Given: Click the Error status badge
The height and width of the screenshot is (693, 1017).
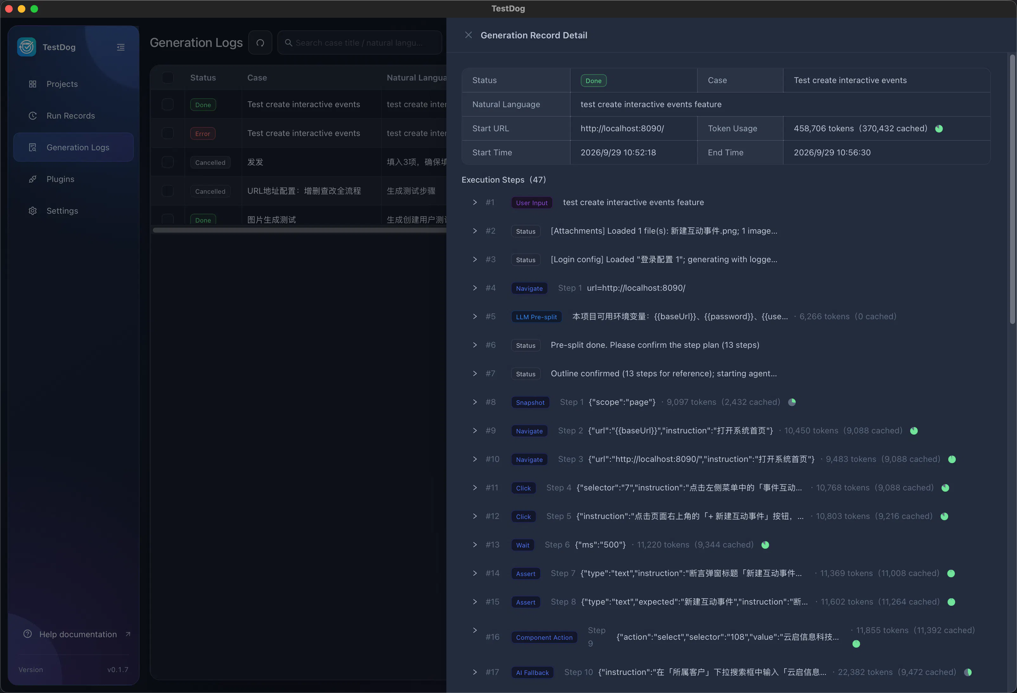Looking at the screenshot, I should pyautogui.click(x=203, y=133).
